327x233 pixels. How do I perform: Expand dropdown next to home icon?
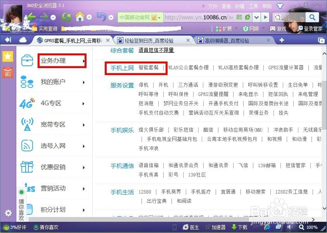pos(89,17)
